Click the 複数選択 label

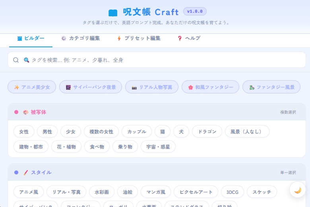[288, 112]
